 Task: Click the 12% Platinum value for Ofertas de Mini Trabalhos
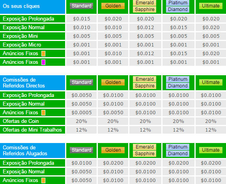point(178,130)
